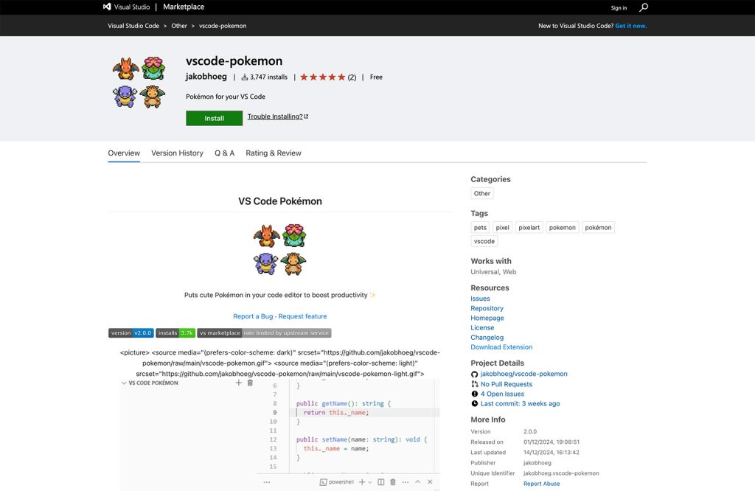Viewport: 755px width, 491px height.
Task: Click the version v2.0.0 badge
Action: point(131,333)
